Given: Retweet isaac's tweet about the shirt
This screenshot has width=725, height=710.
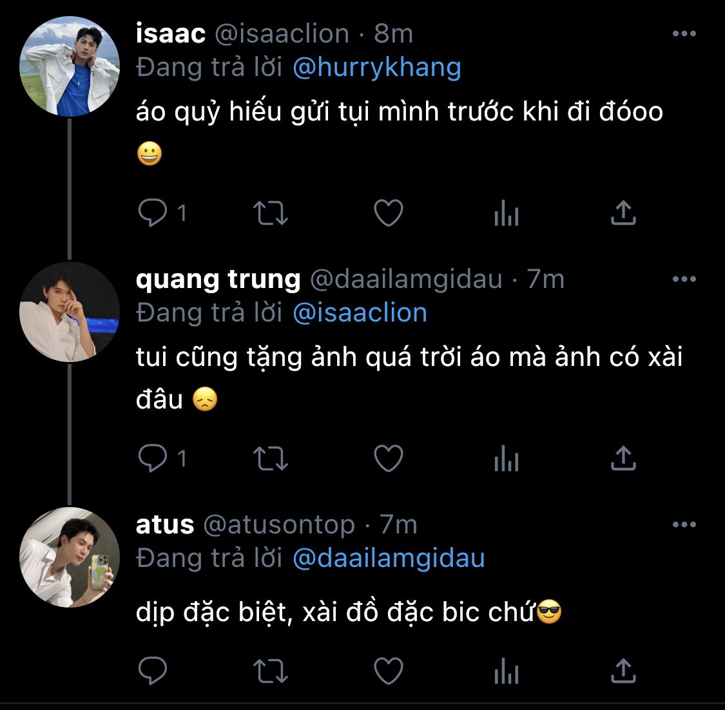Looking at the screenshot, I should [271, 213].
